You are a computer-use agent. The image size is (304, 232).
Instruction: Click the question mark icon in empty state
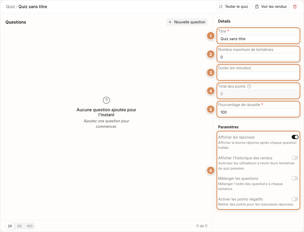pyautogui.click(x=106, y=100)
